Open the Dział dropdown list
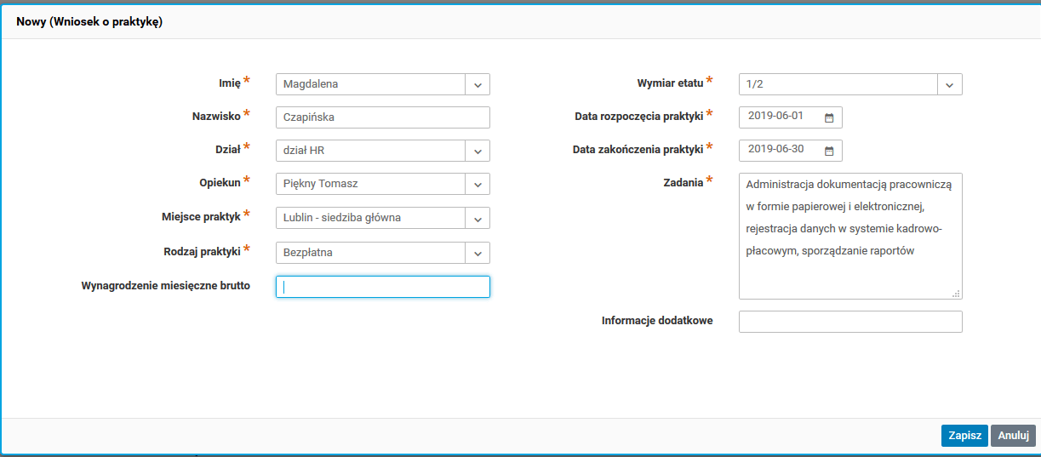 [x=478, y=151]
